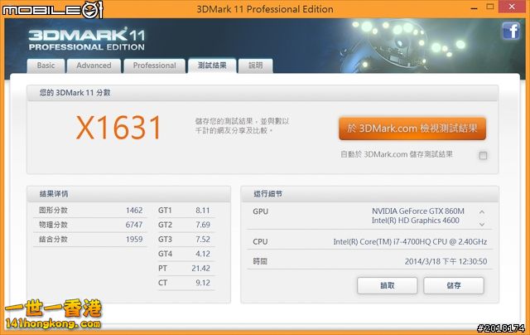
Task: Click the 儲存 save button
Action: (454, 285)
